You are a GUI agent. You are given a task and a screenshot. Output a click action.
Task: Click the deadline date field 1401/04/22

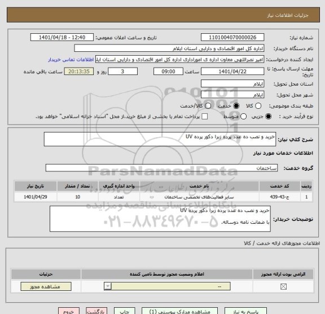[232, 72]
